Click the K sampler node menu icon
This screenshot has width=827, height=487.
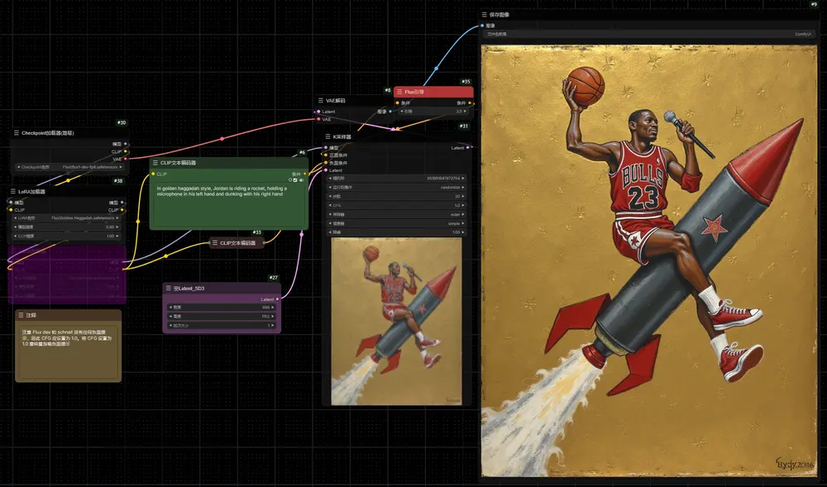pos(327,136)
